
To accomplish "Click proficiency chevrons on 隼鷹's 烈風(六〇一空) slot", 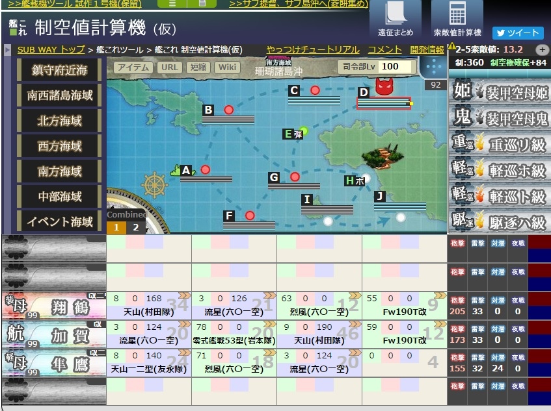I will pyautogui.click(x=270, y=353).
